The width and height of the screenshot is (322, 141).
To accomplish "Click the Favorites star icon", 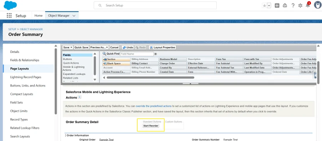I will click(x=264, y=6).
